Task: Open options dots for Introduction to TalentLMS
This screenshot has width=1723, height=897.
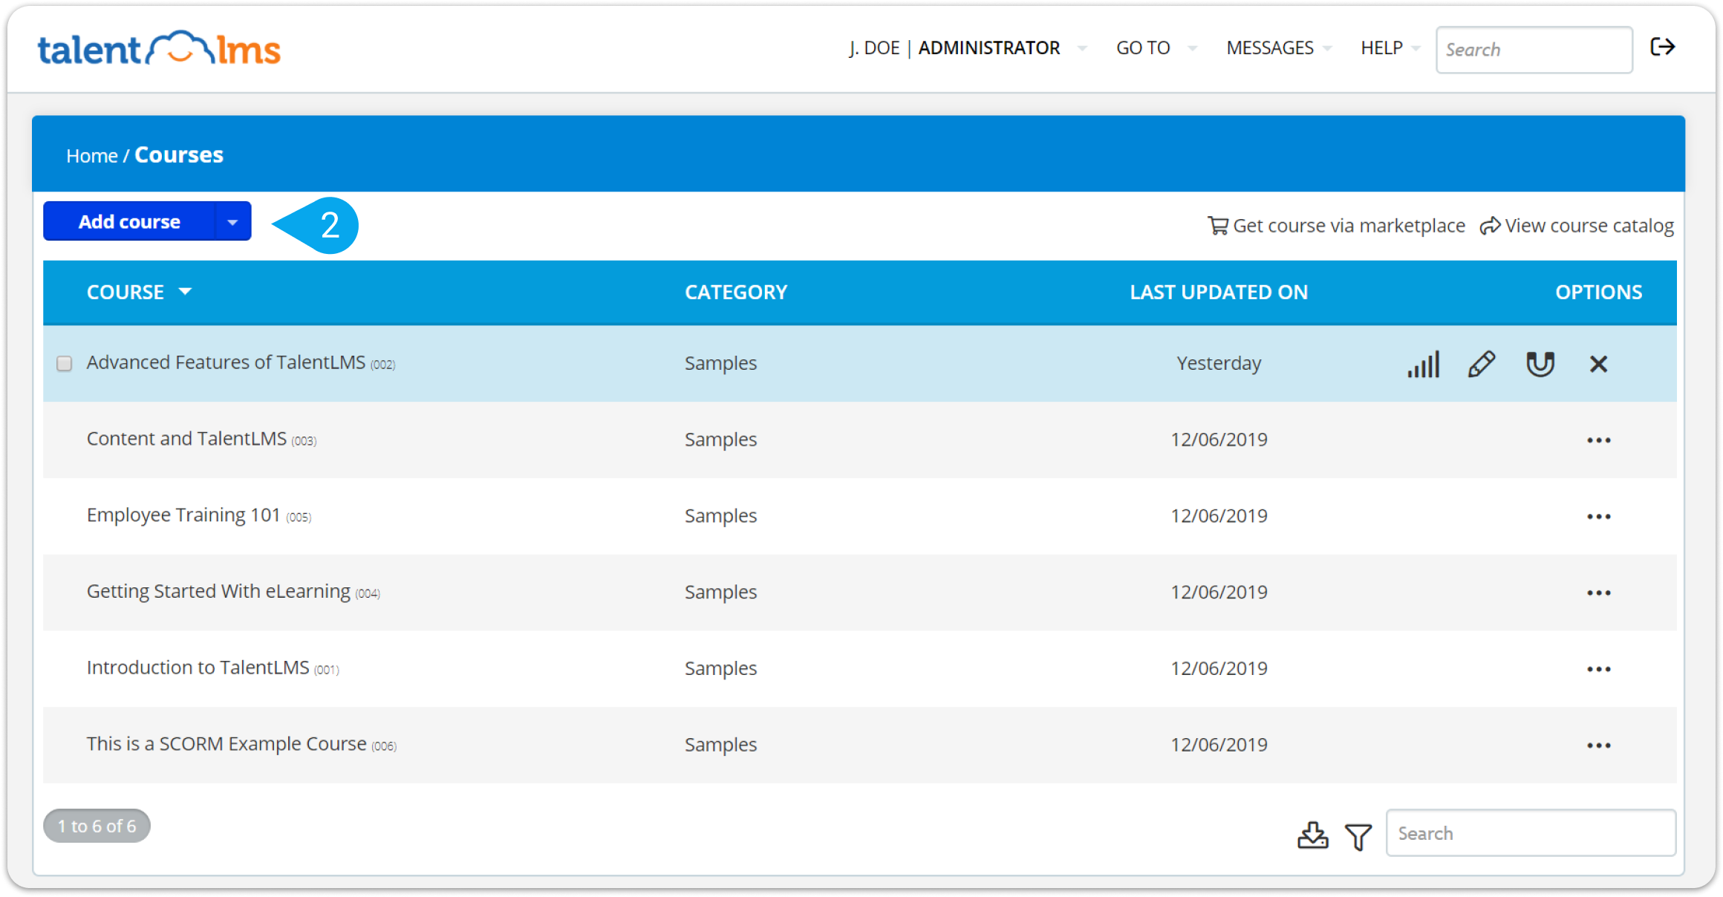Action: pos(1598,669)
